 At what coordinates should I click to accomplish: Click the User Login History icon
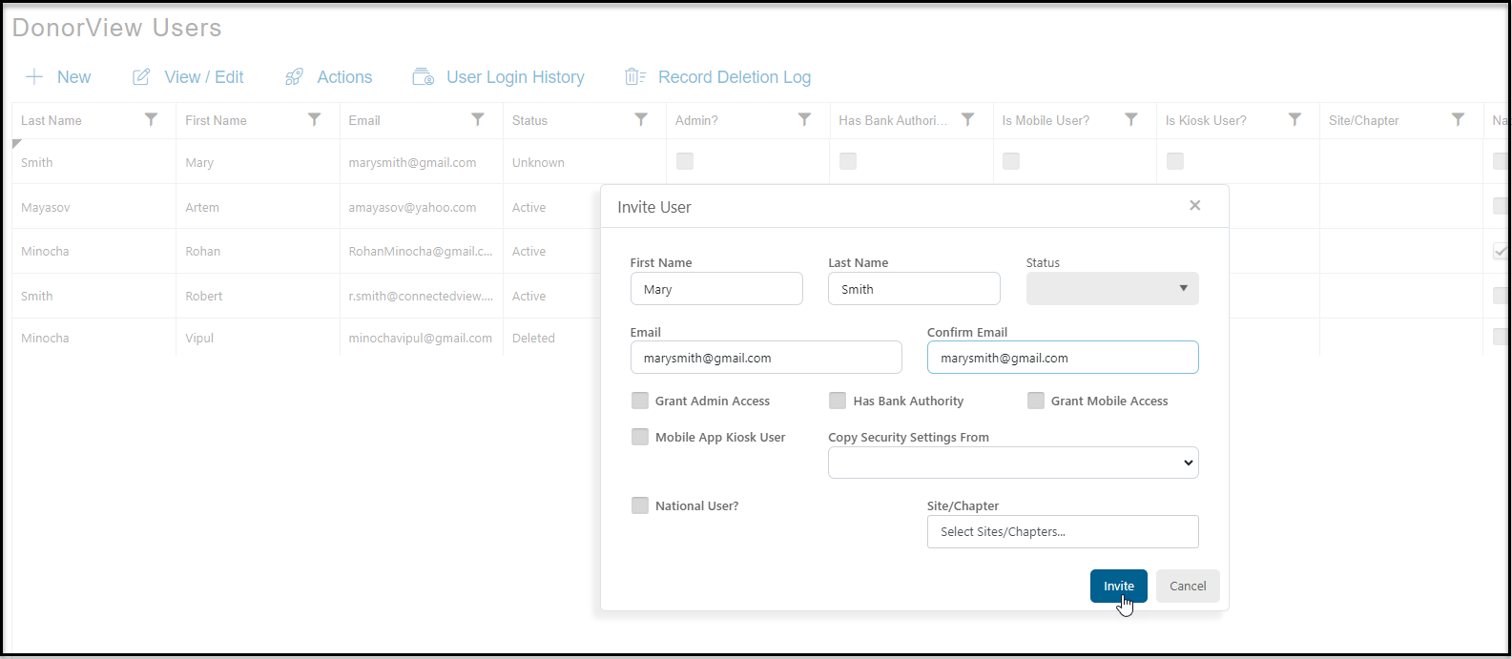423,77
